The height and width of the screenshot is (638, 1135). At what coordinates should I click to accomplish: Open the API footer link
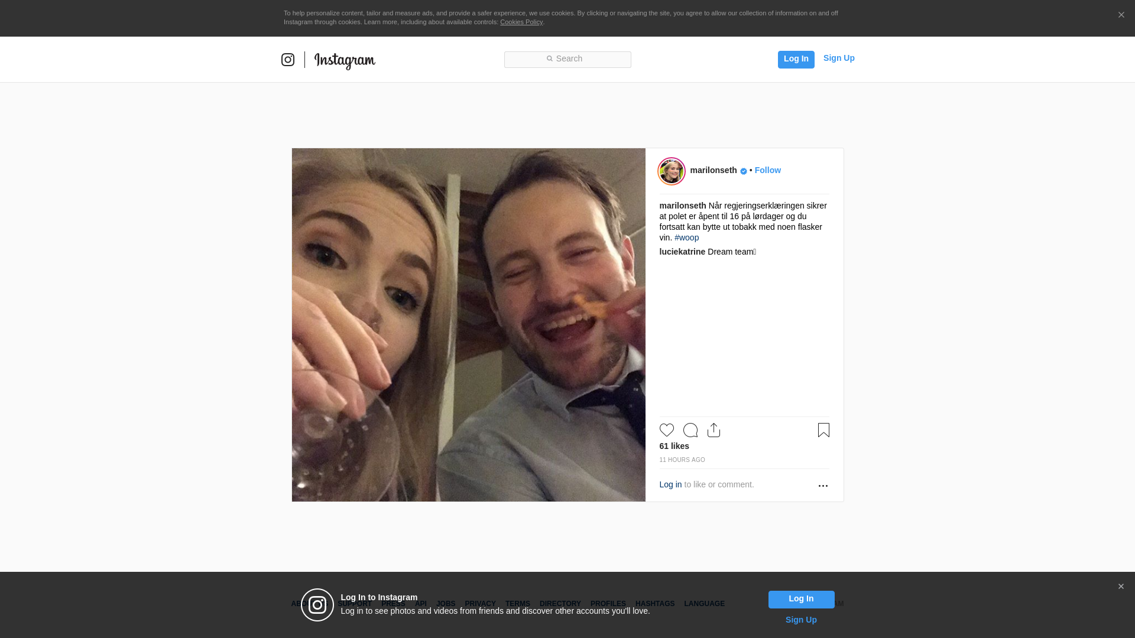click(x=421, y=604)
